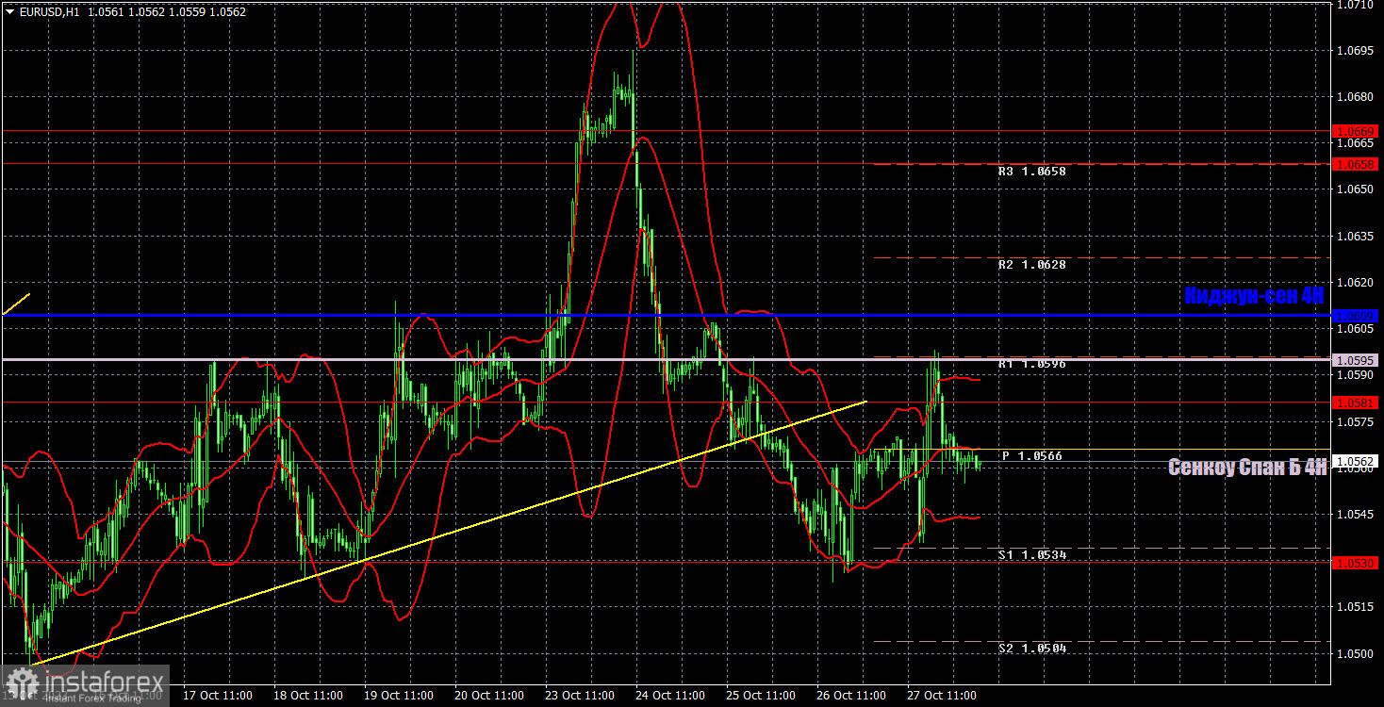Click the 19 Oct 11:00 time label
Image resolution: width=1384 pixels, height=707 pixels.
[400, 696]
